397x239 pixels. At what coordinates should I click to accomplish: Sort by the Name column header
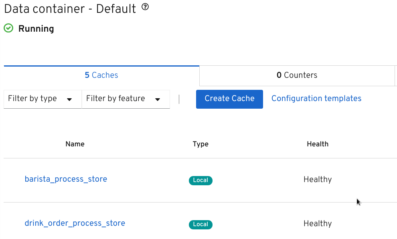pyautogui.click(x=75, y=144)
